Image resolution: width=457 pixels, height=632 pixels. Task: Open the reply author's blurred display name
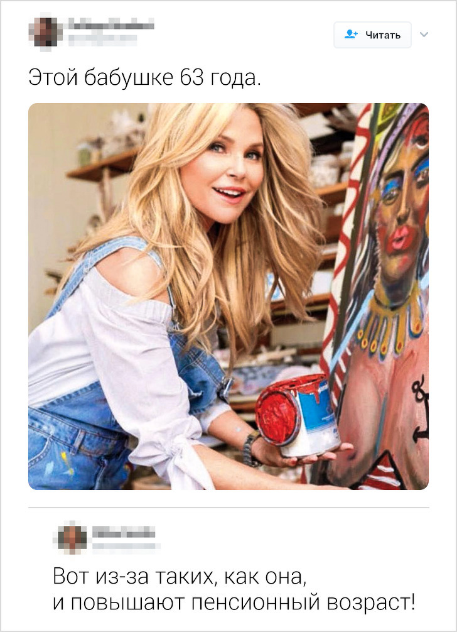(x=124, y=532)
